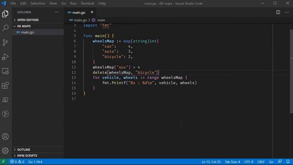The image size is (293, 165).
Task: Click the VS Code logo icon
Action: 4,3
